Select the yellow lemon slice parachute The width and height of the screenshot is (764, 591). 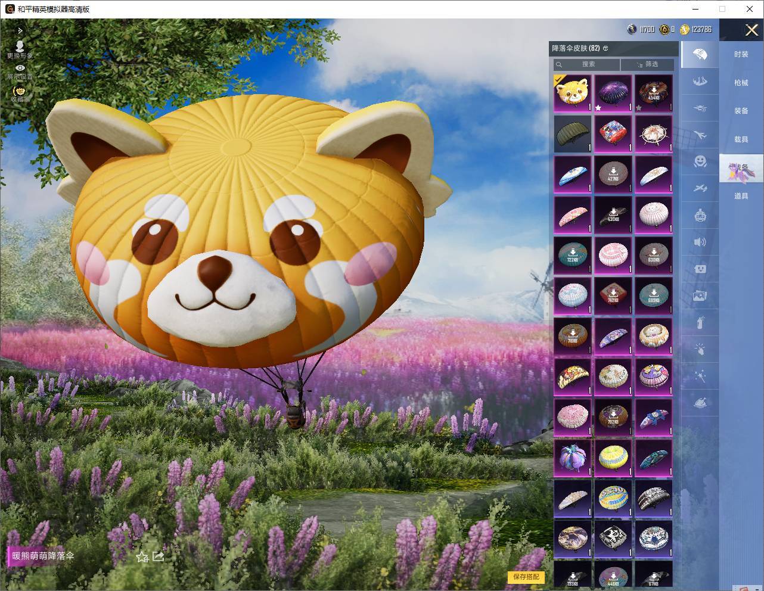pos(613,458)
